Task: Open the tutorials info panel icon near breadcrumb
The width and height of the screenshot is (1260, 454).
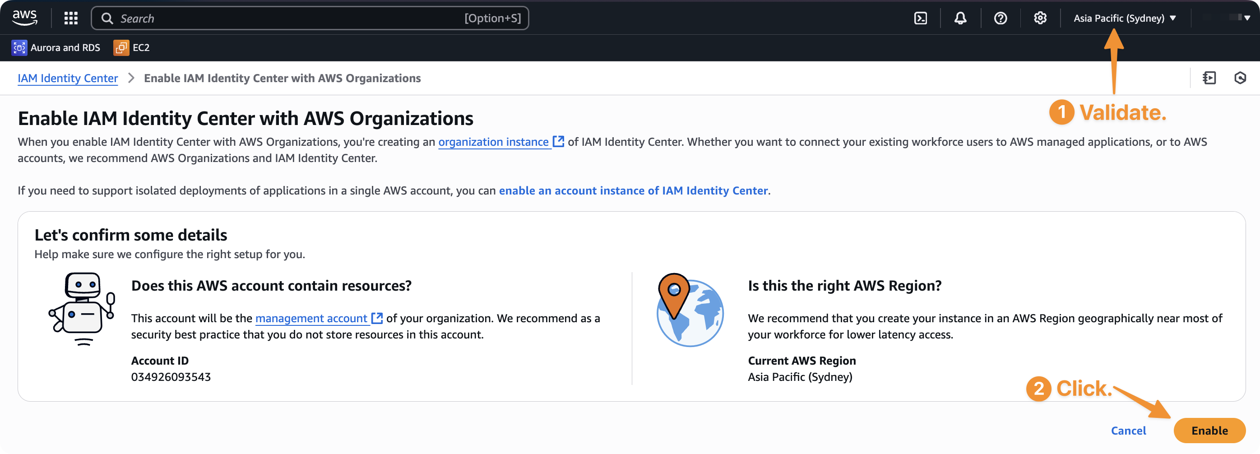Action: [1209, 78]
